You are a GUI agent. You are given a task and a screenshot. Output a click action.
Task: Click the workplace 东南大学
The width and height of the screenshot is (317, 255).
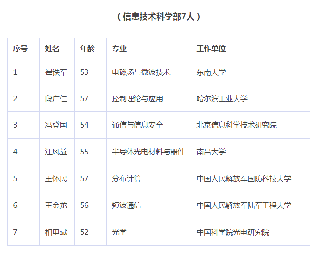coord(211,73)
